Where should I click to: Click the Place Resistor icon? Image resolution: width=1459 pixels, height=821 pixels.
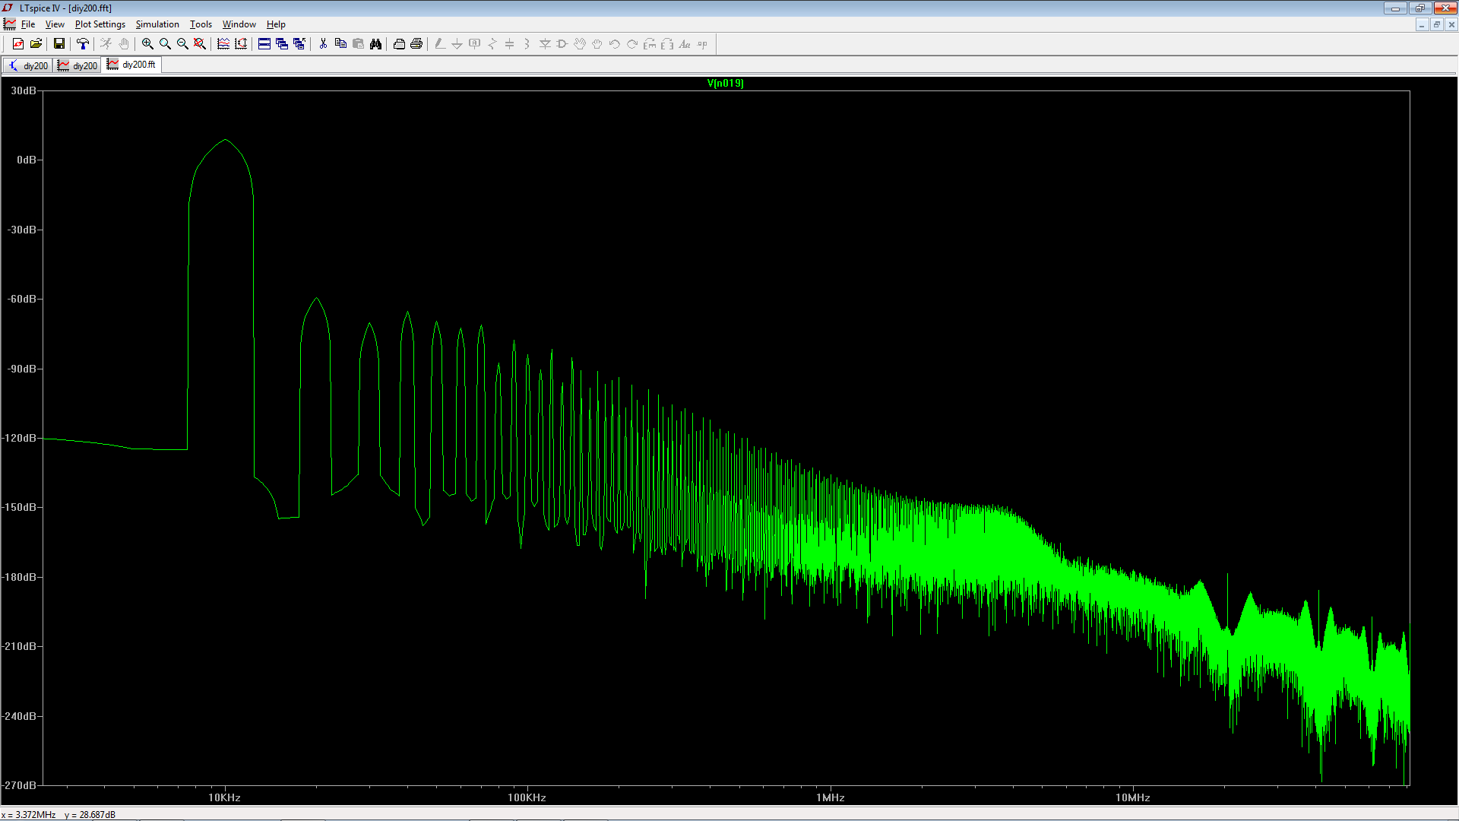coord(492,44)
